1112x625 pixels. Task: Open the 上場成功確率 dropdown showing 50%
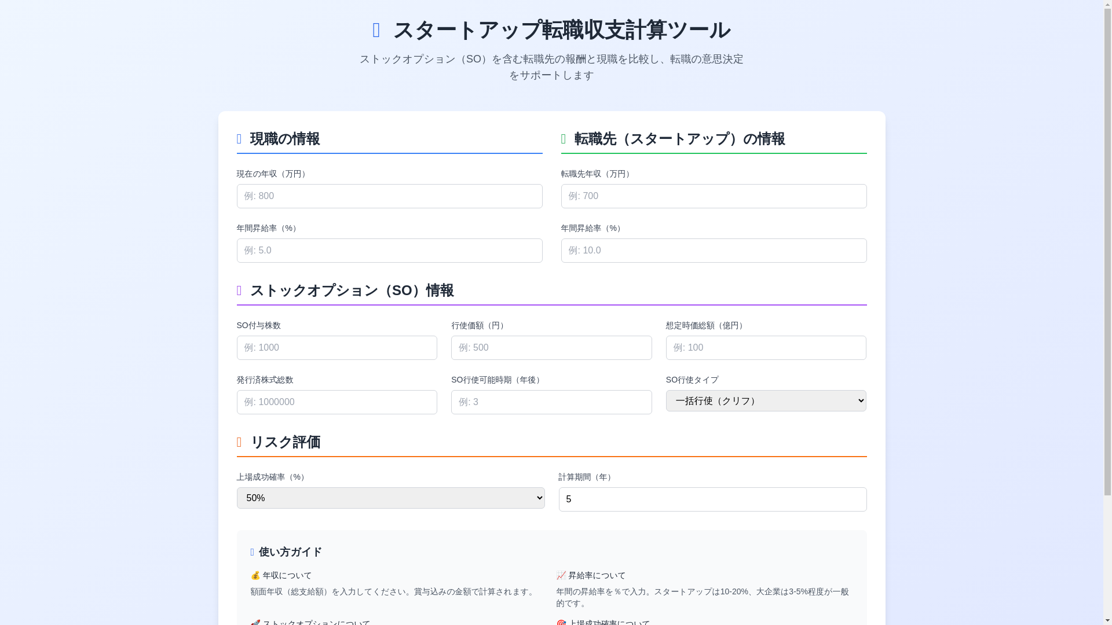point(390,498)
